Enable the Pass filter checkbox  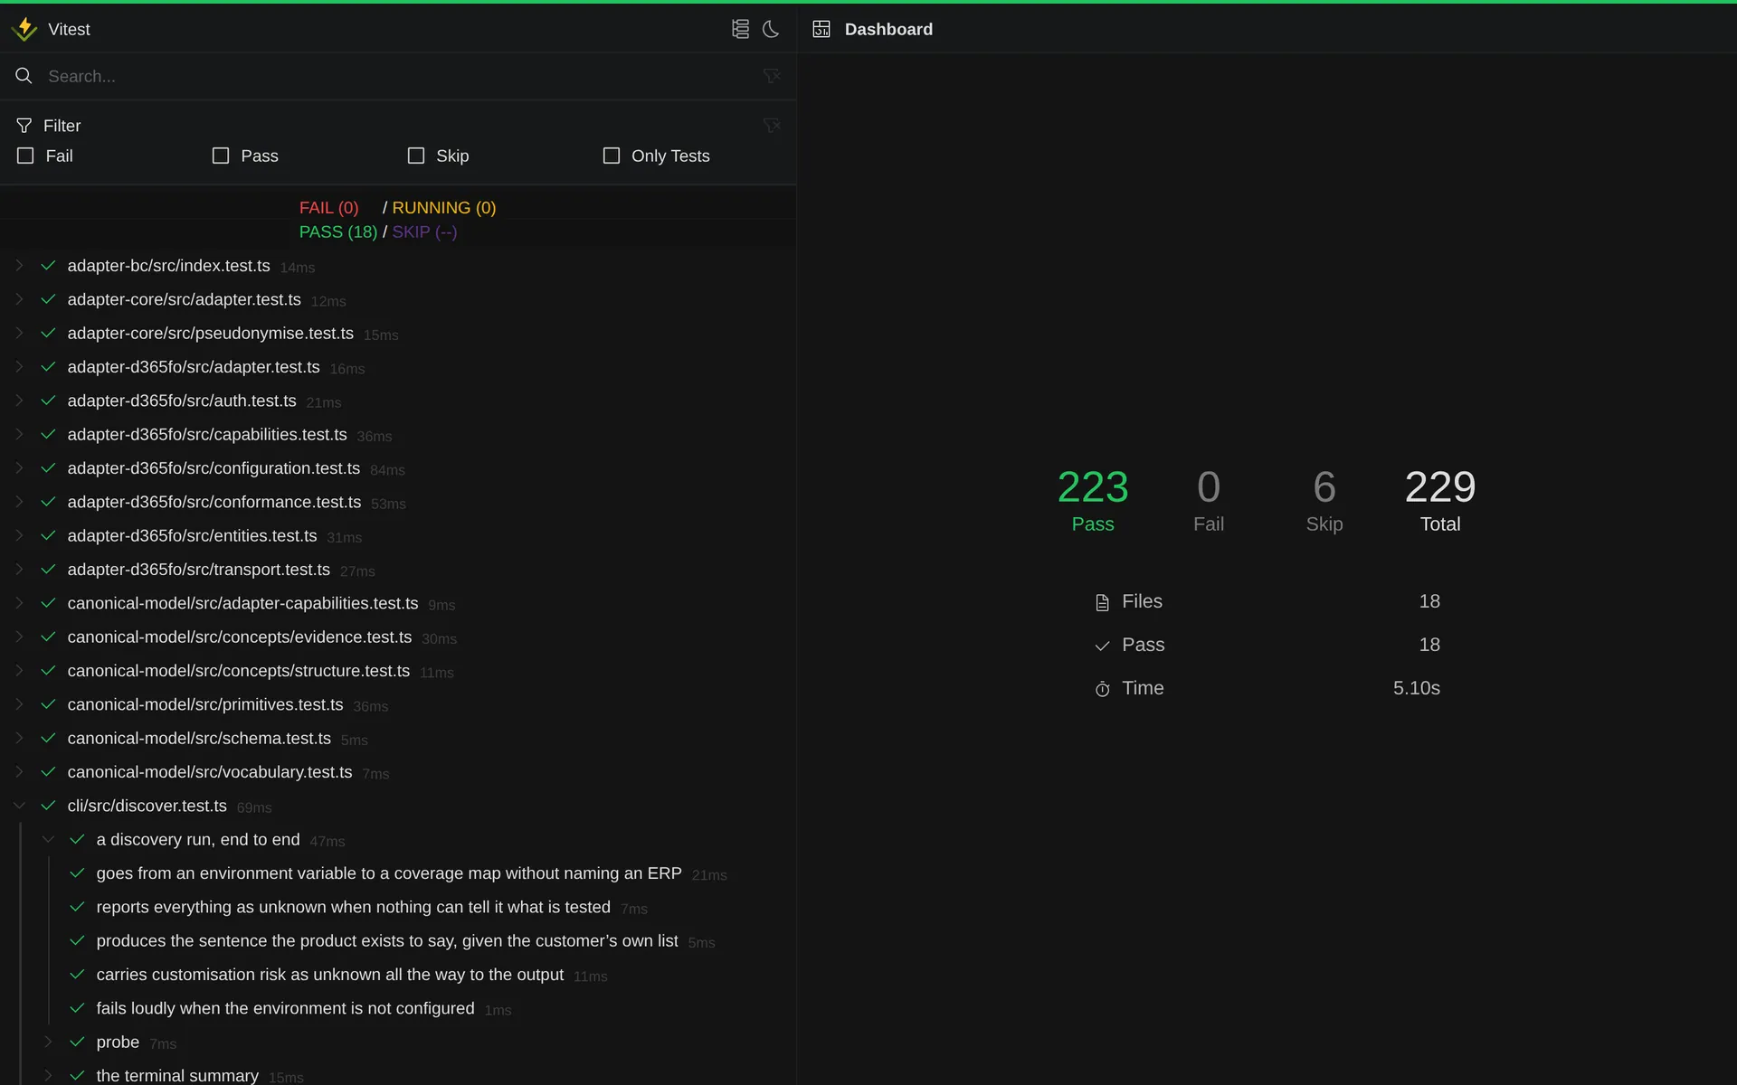(x=221, y=156)
